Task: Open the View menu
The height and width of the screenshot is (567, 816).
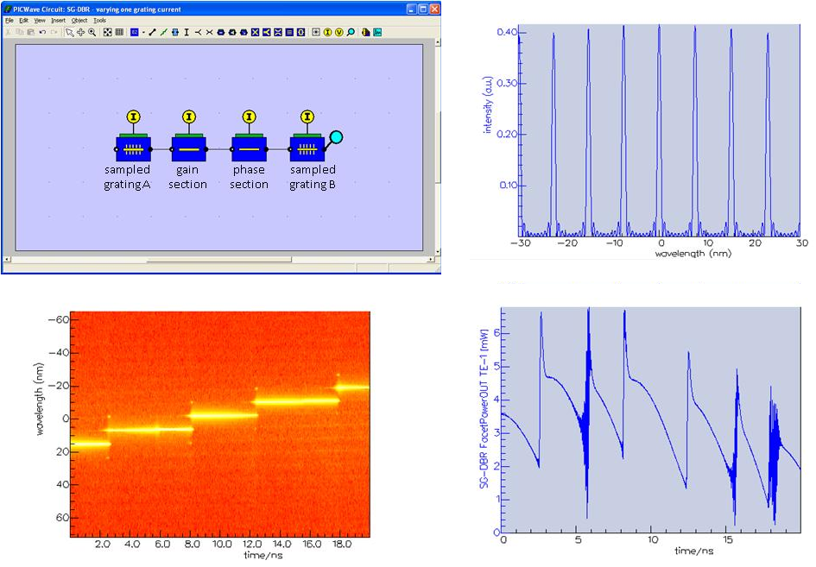Action: pos(40,21)
